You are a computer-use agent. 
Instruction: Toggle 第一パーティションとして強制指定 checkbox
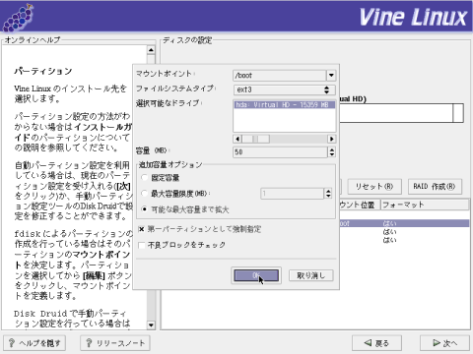click(x=142, y=229)
